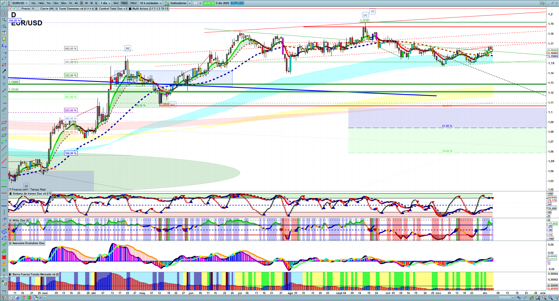Screen dimensions: 559x301
Task: Switch to the 12s timeframe
Action: [x=33, y=3]
